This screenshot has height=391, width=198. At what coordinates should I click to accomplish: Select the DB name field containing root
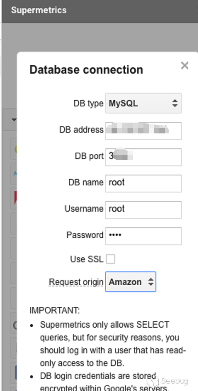click(x=143, y=184)
